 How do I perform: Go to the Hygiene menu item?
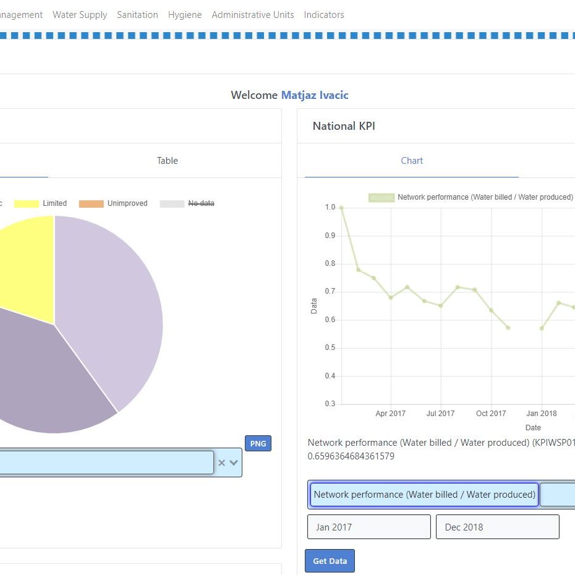[x=185, y=15]
